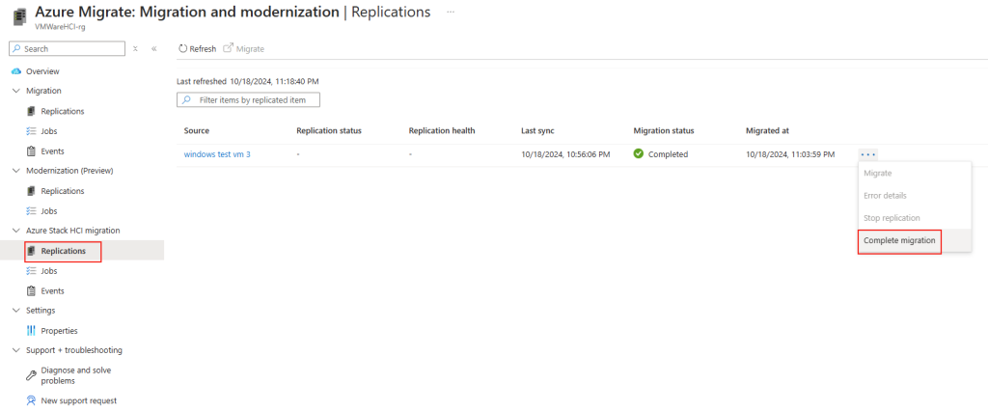This screenshot has height=411, width=988.
Task: Click the Migrate toolbar icon
Action: 228,48
